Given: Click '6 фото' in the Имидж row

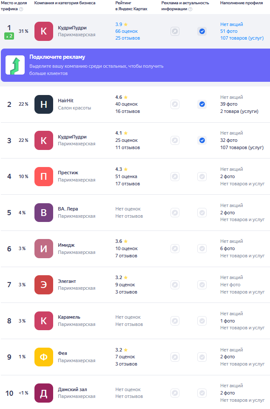Looking at the screenshot, I should click(227, 248).
